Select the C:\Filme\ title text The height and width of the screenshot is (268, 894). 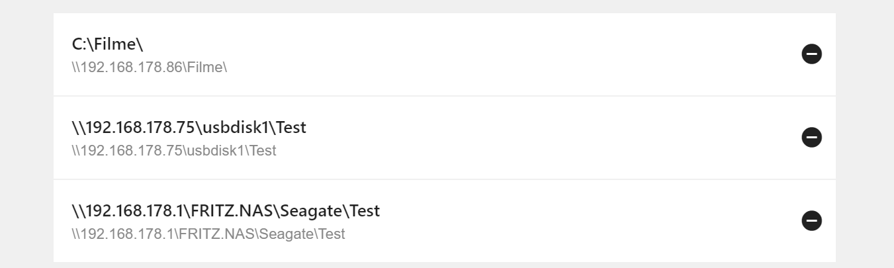click(107, 44)
